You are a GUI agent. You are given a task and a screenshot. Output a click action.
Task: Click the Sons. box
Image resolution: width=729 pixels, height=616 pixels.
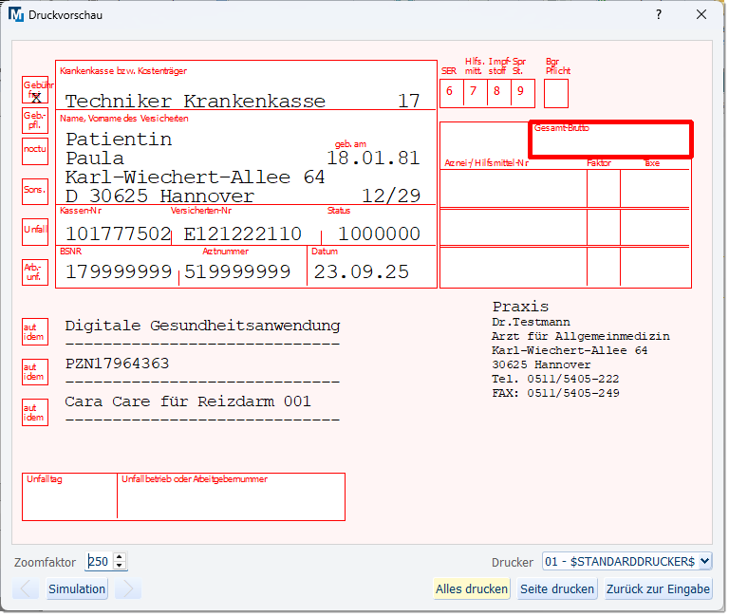[35, 192]
